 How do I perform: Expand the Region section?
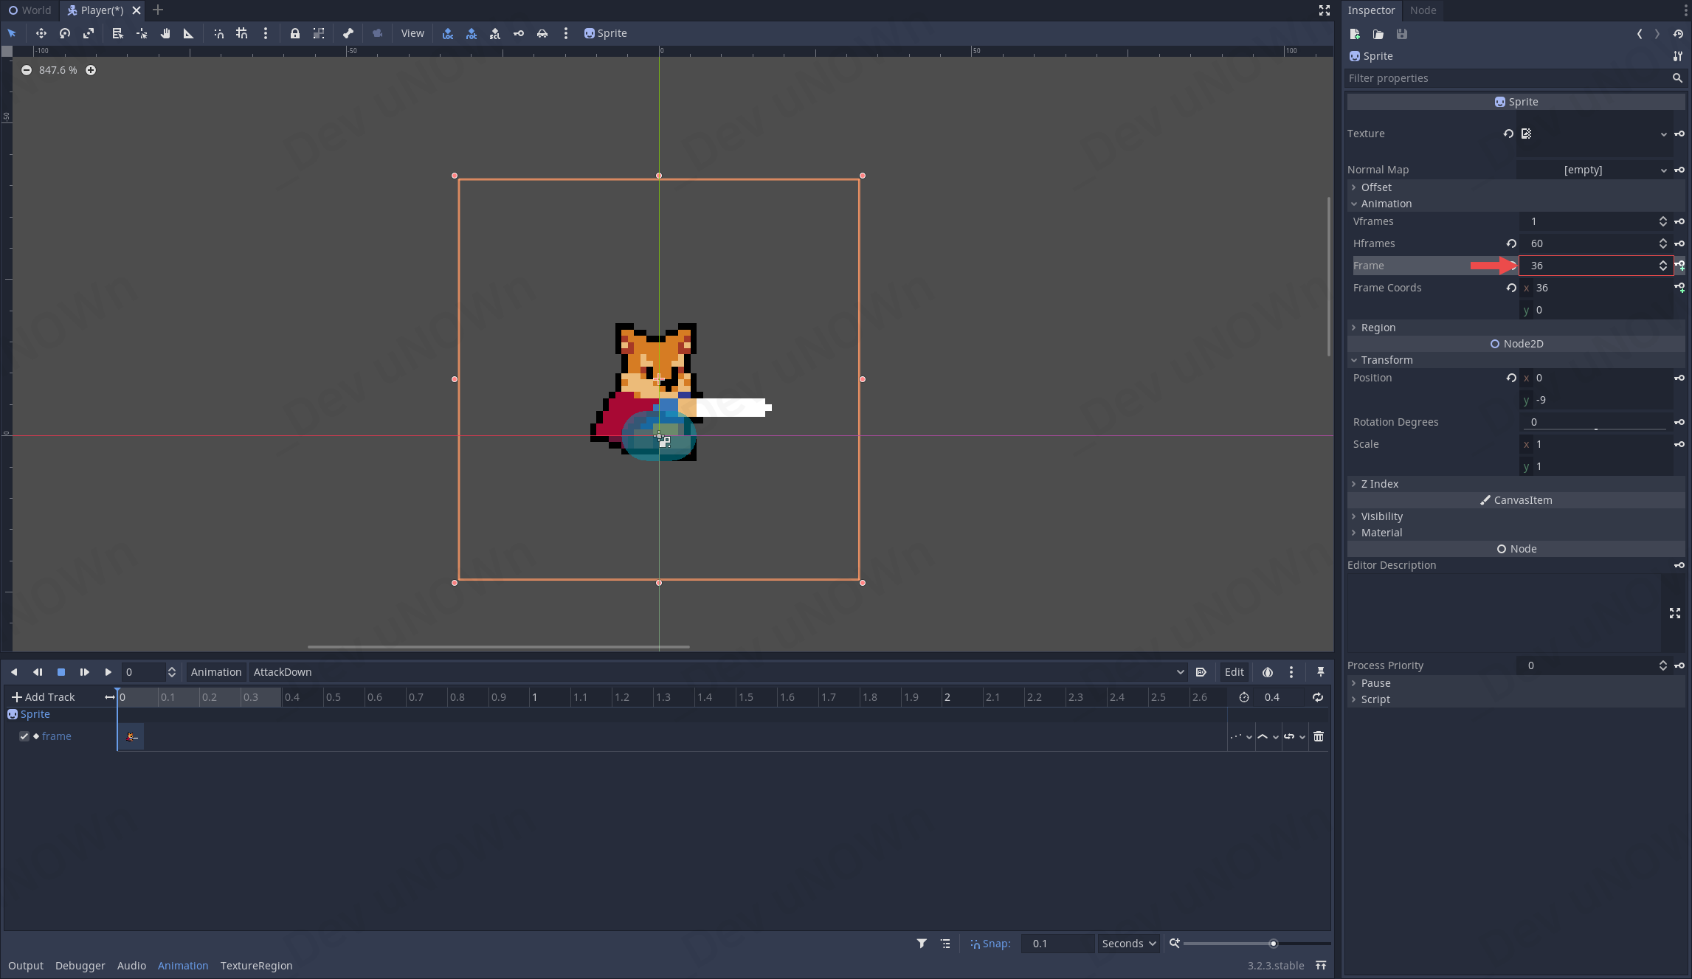click(x=1378, y=328)
